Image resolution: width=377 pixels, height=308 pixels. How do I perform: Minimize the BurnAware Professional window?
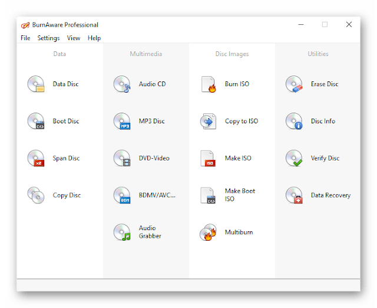coord(301,25)
